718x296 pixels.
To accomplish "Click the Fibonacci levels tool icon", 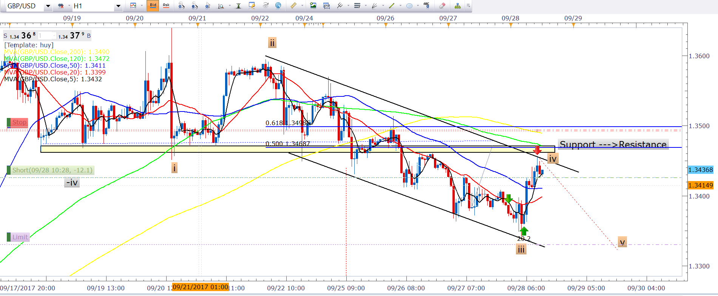I will click(357, 6).
